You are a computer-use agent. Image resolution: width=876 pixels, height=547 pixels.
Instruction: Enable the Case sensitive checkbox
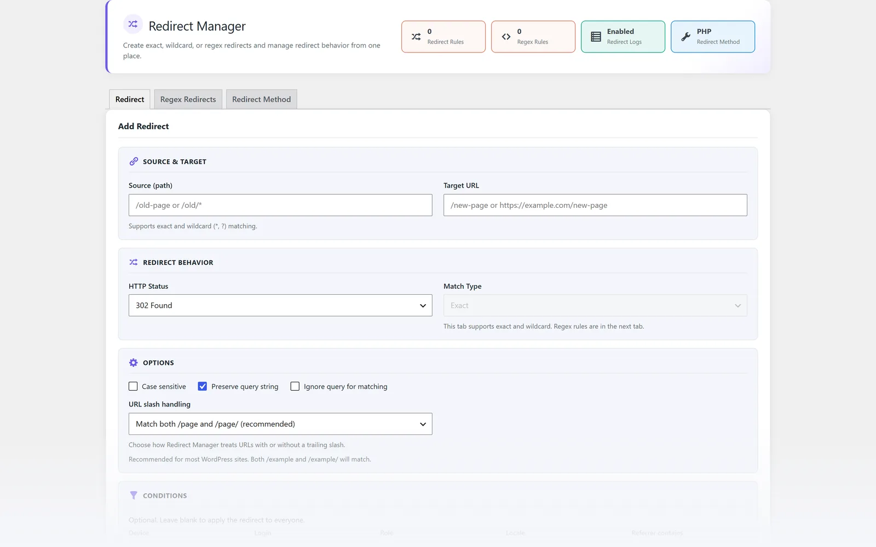tap(133, 386)
